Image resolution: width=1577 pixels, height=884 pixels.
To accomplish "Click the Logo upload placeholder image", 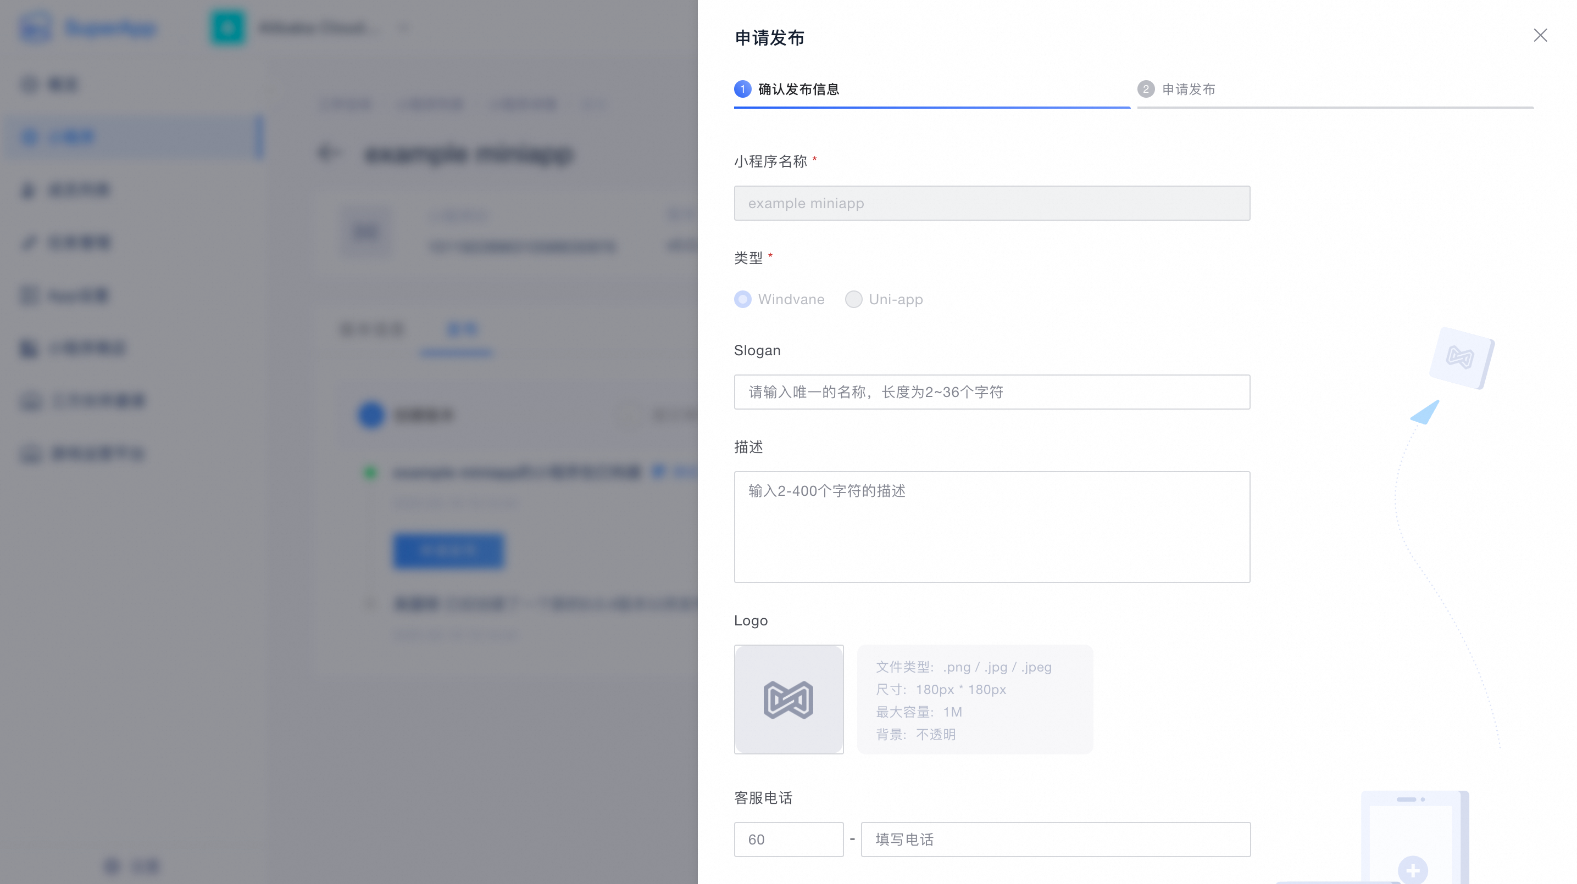I will coord(788,698).
